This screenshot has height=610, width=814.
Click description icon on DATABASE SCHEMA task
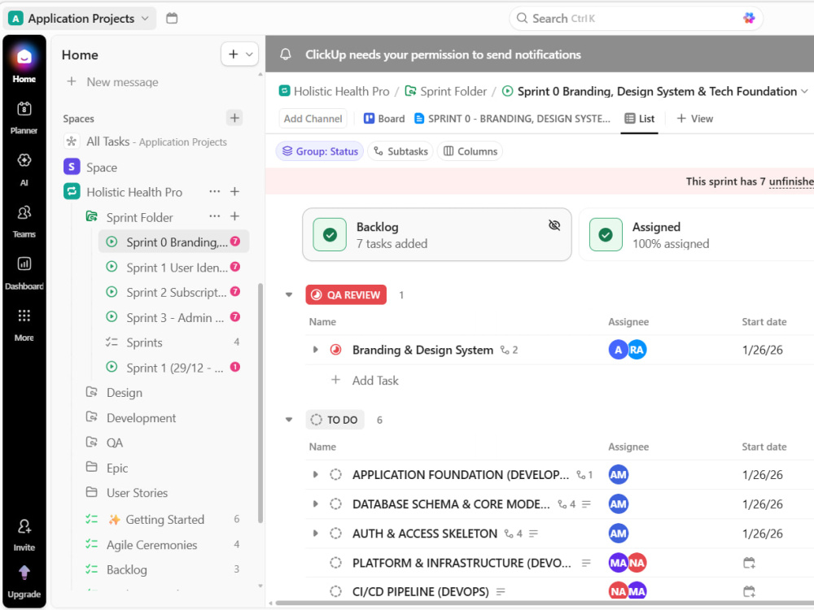pyautogui.click(x=586, y=504)
